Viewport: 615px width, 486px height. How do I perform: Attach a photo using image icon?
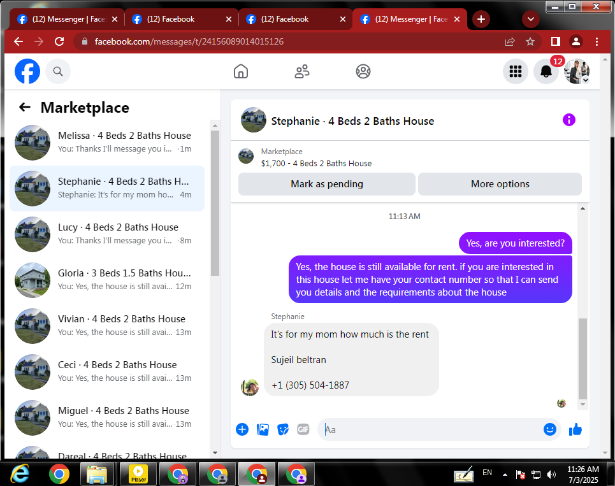tap(263, 429)
